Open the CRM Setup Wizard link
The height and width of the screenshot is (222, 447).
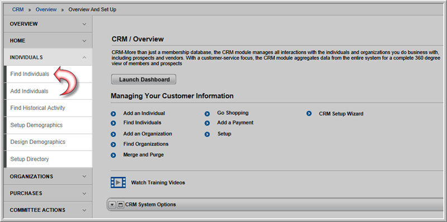tap(341, 114)
